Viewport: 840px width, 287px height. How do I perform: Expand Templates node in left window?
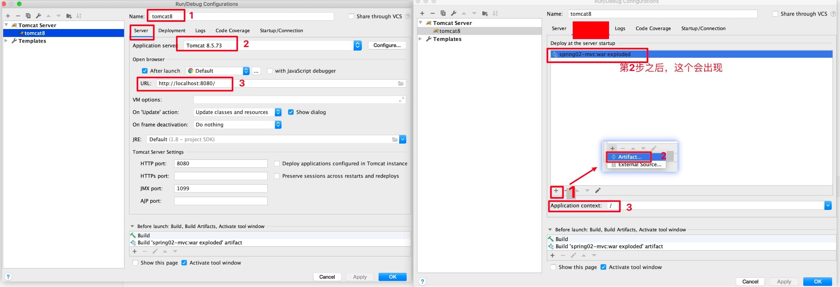click(x=6, y=41)
